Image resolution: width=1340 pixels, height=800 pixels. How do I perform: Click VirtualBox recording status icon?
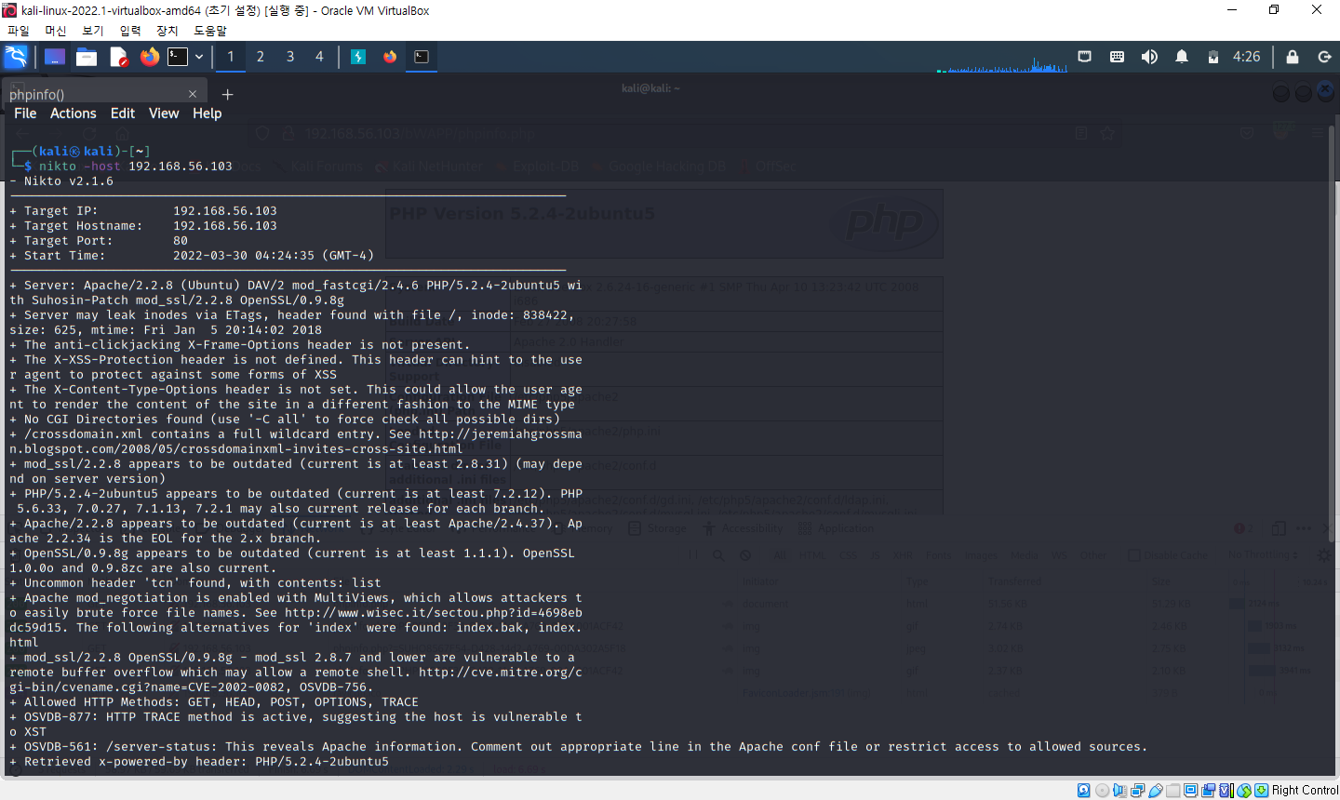pos(1208,791)
